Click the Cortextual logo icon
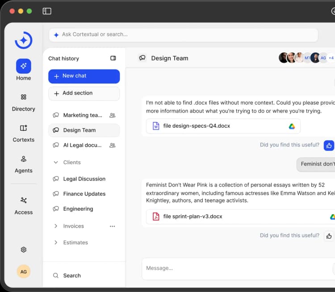 point(24,40)
